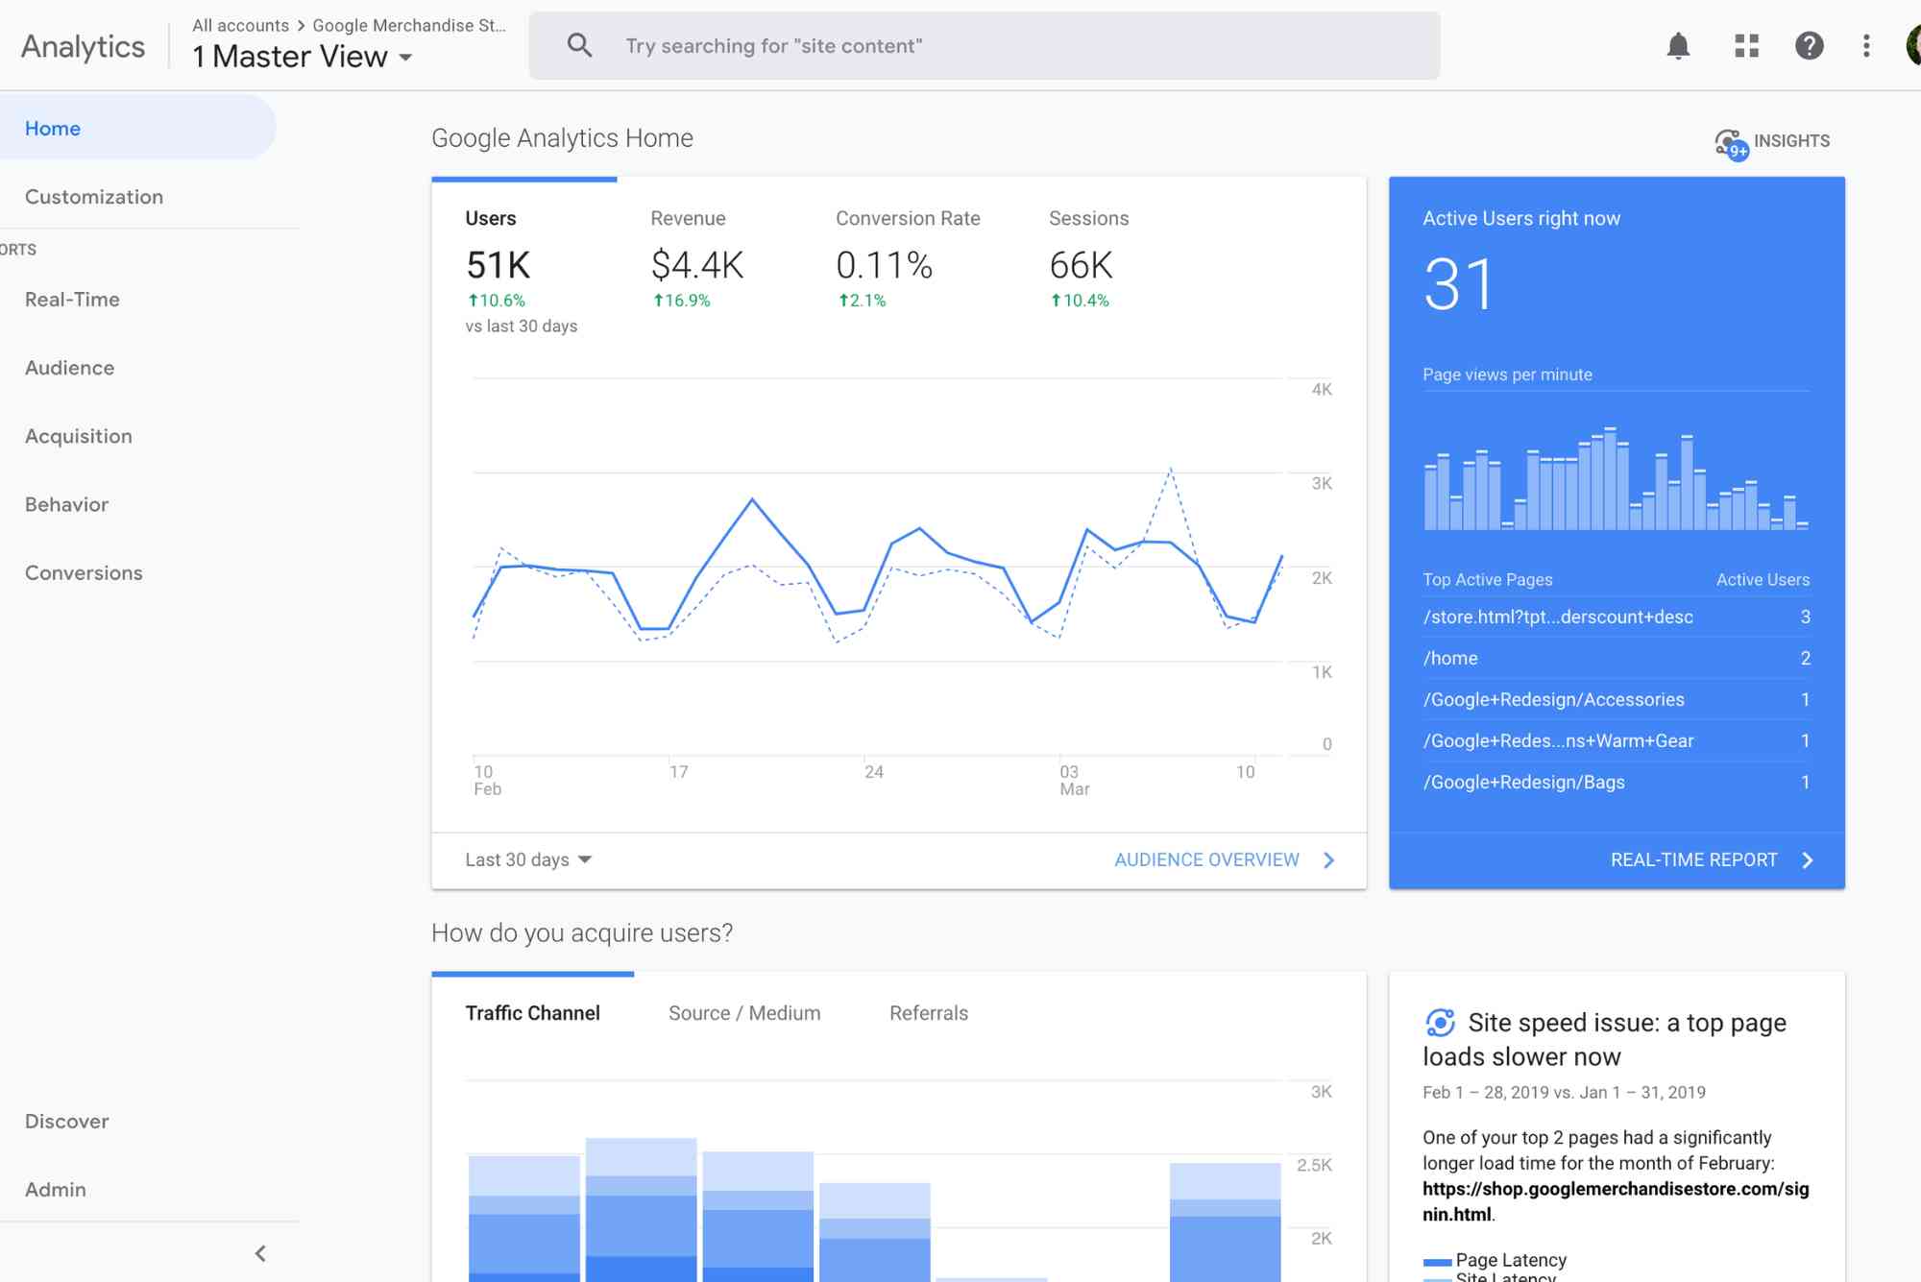The width and height of the screenshot is (1921, 1282).
Task: Click the search magnifier icon
Action: (580, 44)
